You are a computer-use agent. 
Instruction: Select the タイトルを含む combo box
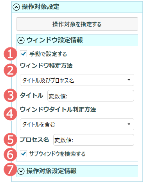[x=77, y=124]
